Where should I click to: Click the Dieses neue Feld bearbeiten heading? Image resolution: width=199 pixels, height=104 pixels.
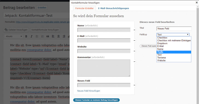[x=157, y=22]
